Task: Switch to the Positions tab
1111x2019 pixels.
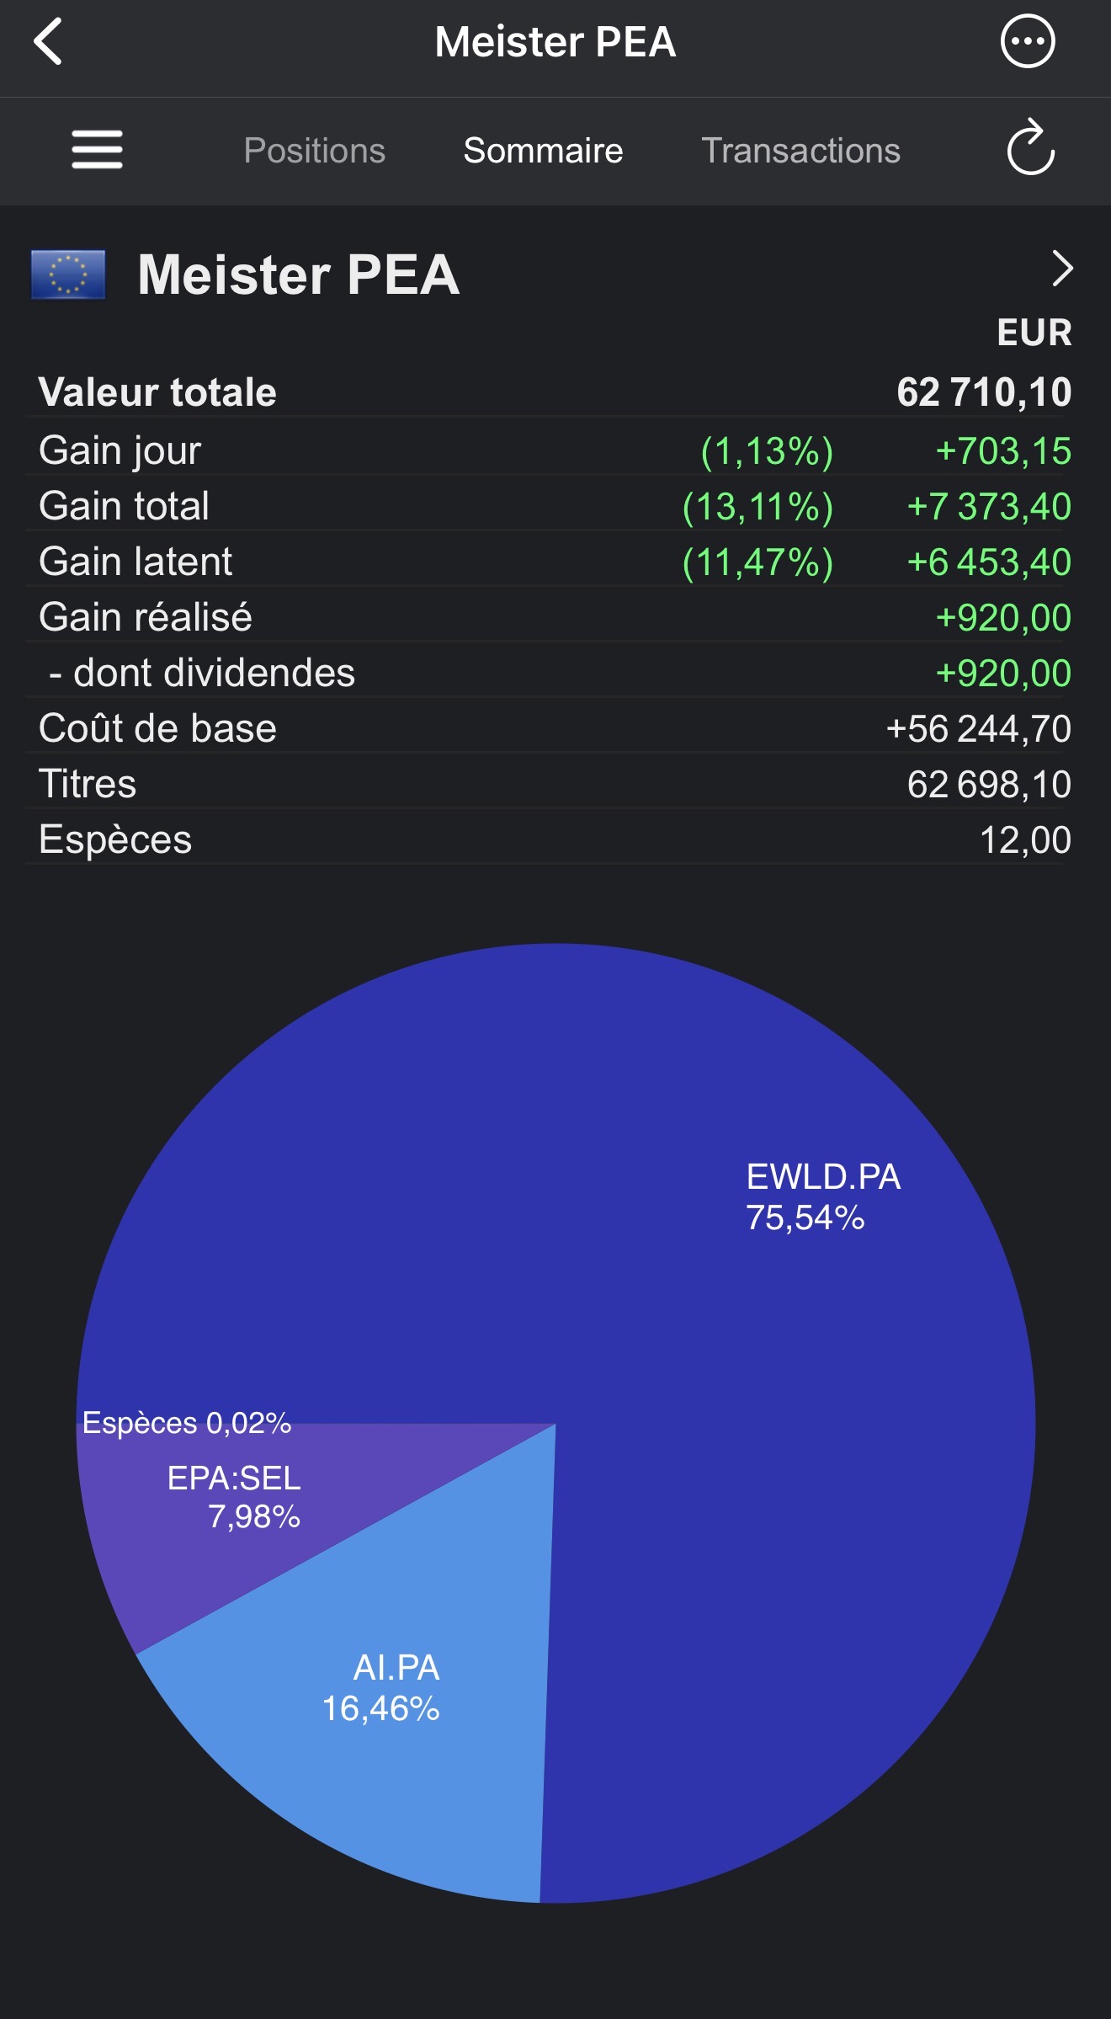Action: click(x=314, y=151)
